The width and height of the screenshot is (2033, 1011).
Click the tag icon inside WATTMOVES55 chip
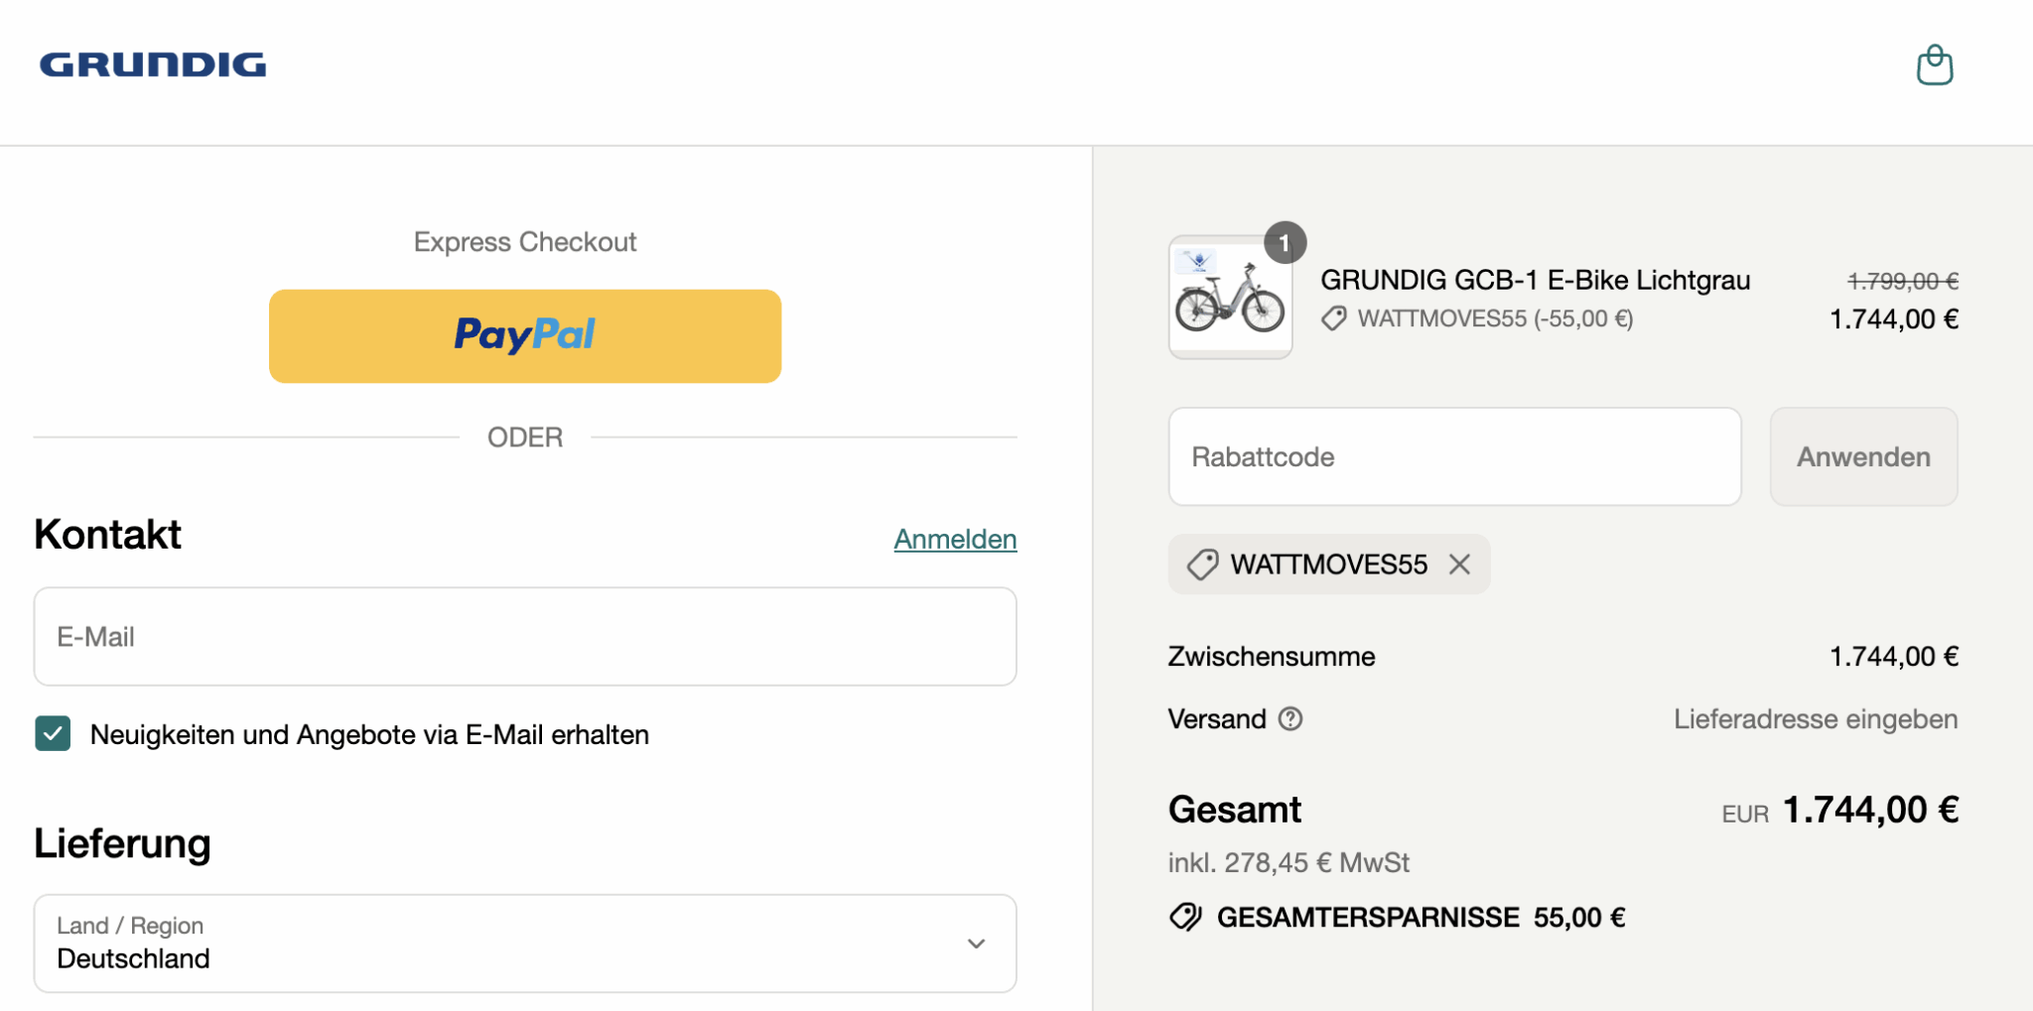[1202, 565]
